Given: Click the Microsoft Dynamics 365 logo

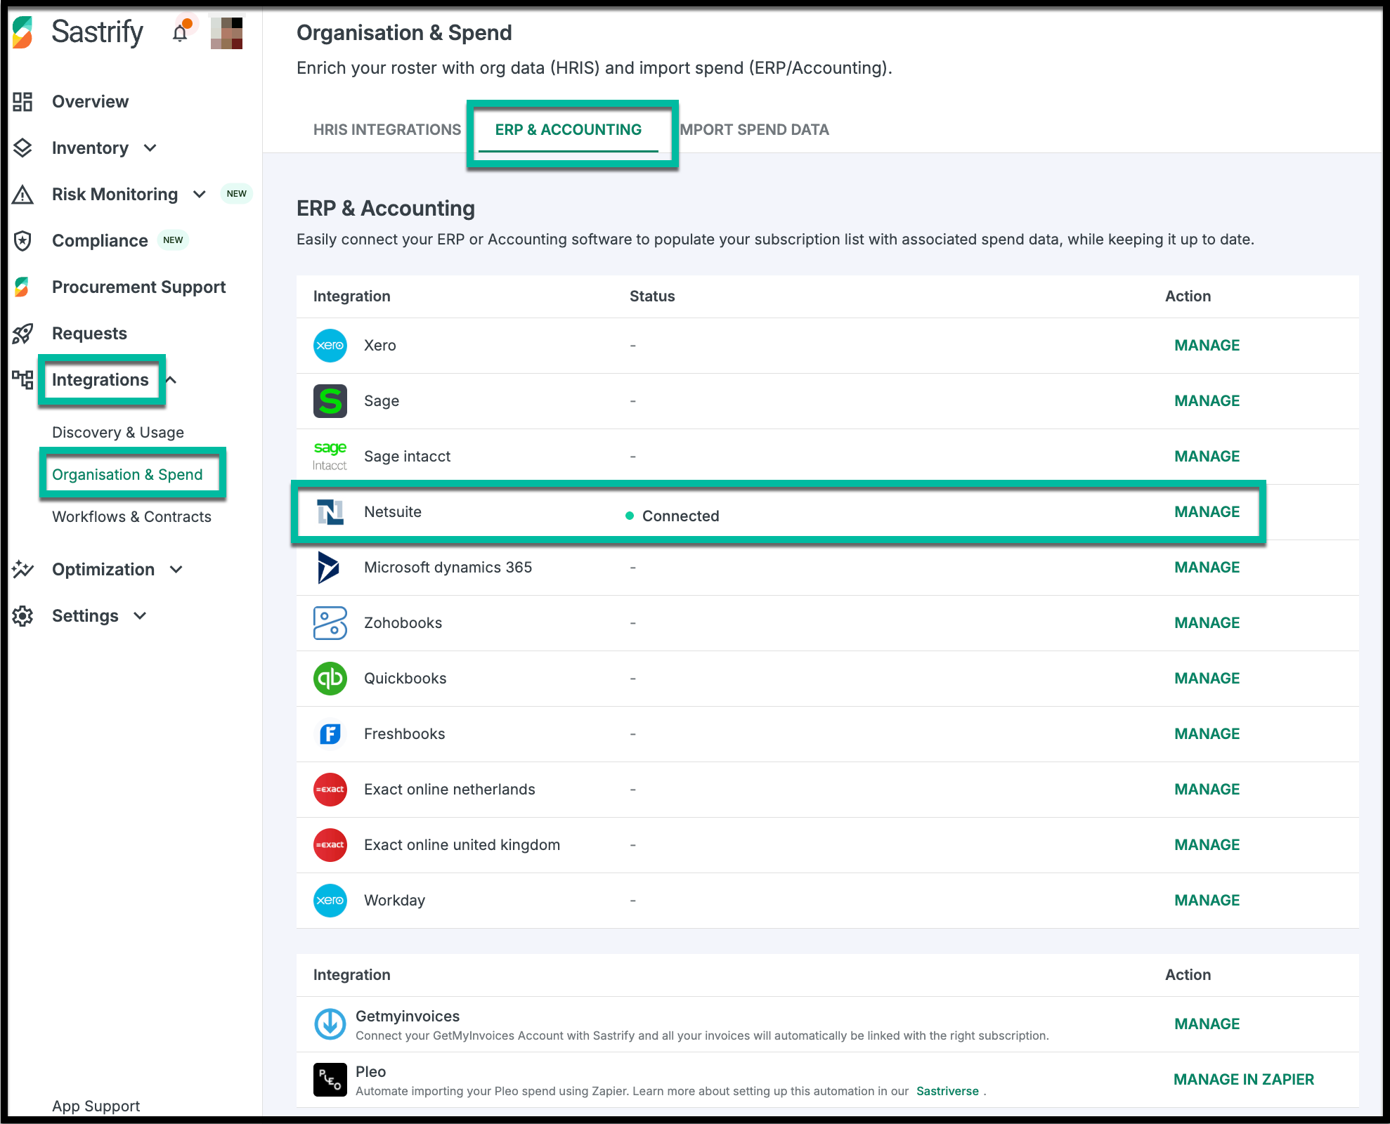Looking at the screenshot, I should pyautogui.click(x=329, y=568).
